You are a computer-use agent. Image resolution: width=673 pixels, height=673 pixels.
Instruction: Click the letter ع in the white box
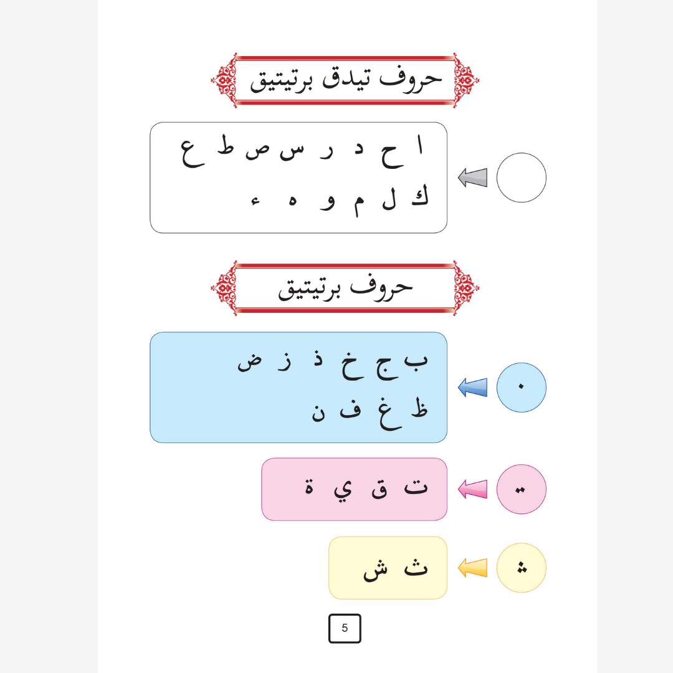pyautogui.click(x=193, y=151)
